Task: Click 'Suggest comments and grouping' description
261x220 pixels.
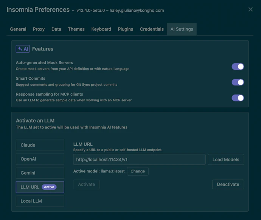Action: tap(67, 85)
